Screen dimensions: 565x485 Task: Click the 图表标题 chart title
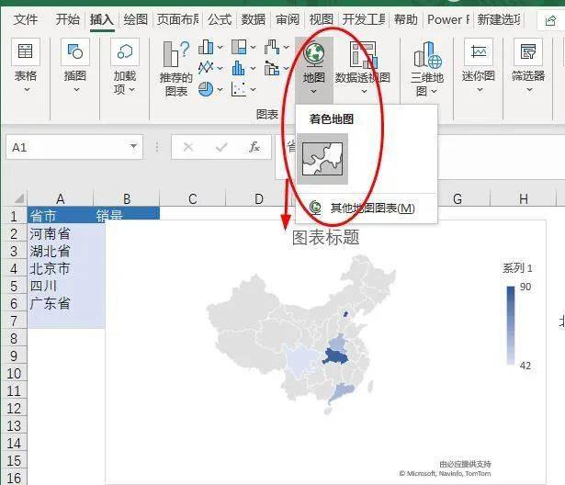(x=326, y=238)
